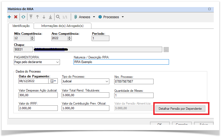
Task: Click the Anexos paperclip icon
Action: tap(76, 17)
